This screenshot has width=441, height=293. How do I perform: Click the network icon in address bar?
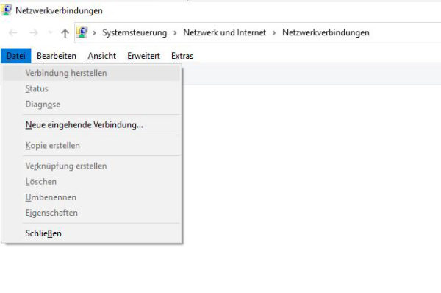click(x=82, y=32)
